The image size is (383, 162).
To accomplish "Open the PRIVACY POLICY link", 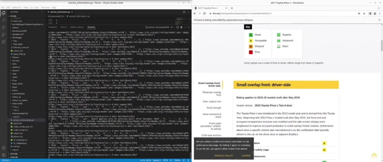I will click(x=224, y=155).
